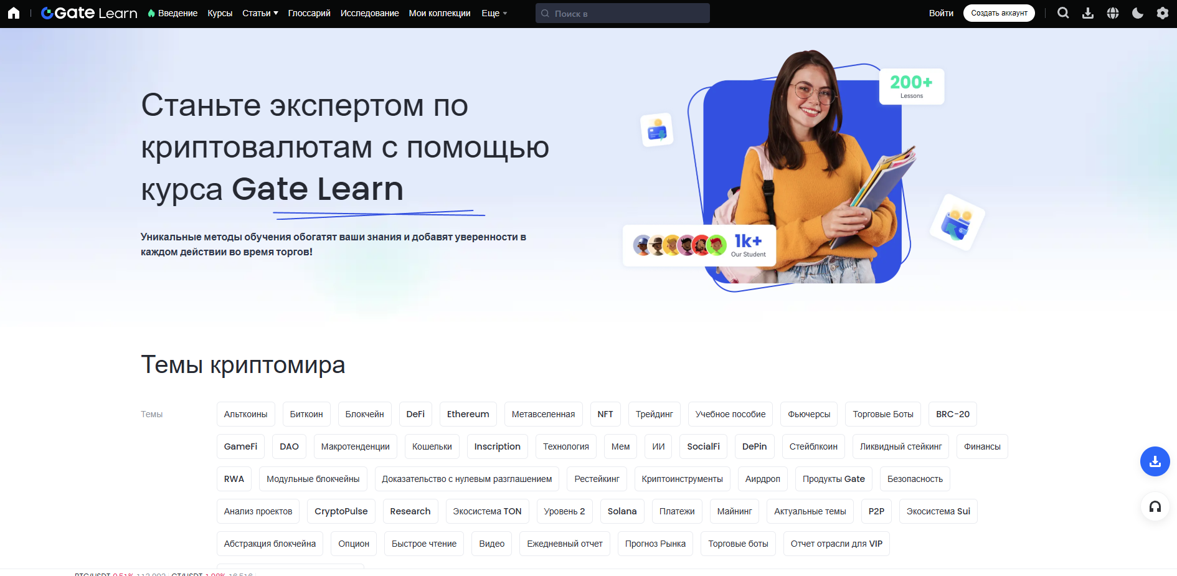1177x576 pixels.
Task: Select the Мем topic tag
Action: coord(621,446)
